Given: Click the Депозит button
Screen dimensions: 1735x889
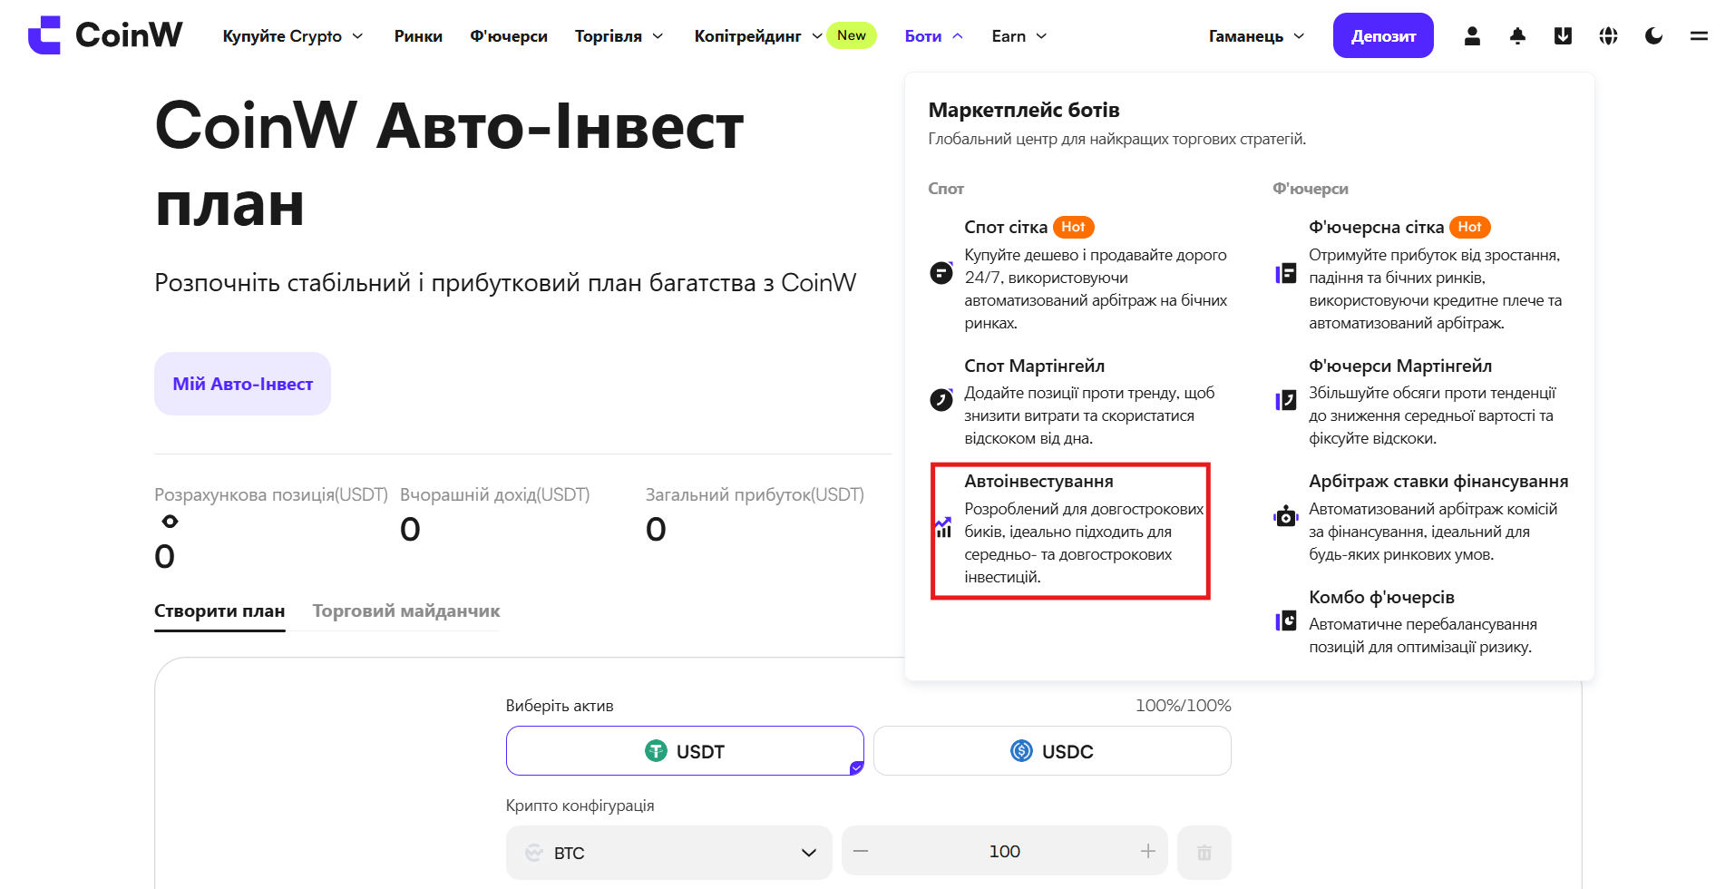Looking at the screenshot, I should tap(1383, 35).
